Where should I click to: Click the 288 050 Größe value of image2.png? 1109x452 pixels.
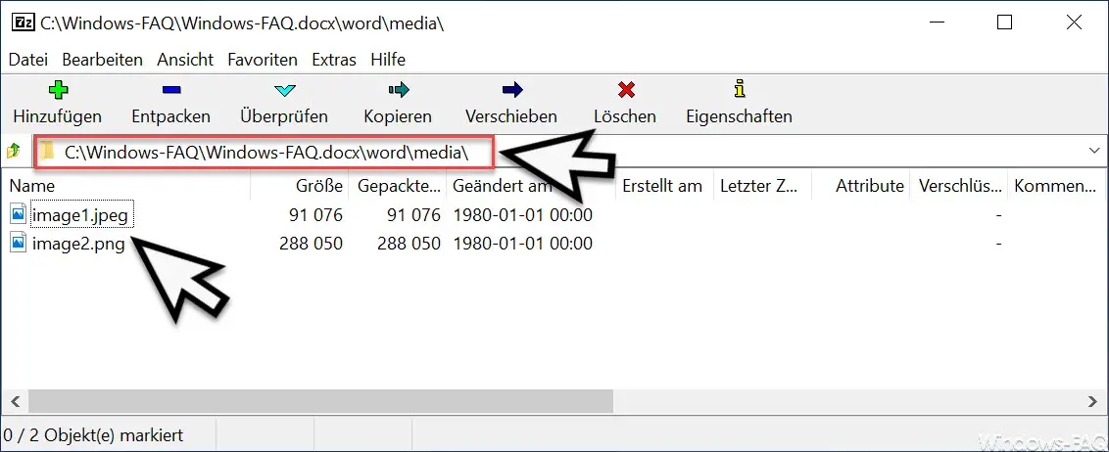coord(311,244)
